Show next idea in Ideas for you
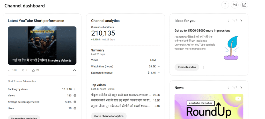The height and width of the screenshot is (119, 265). tap(241, 21)
